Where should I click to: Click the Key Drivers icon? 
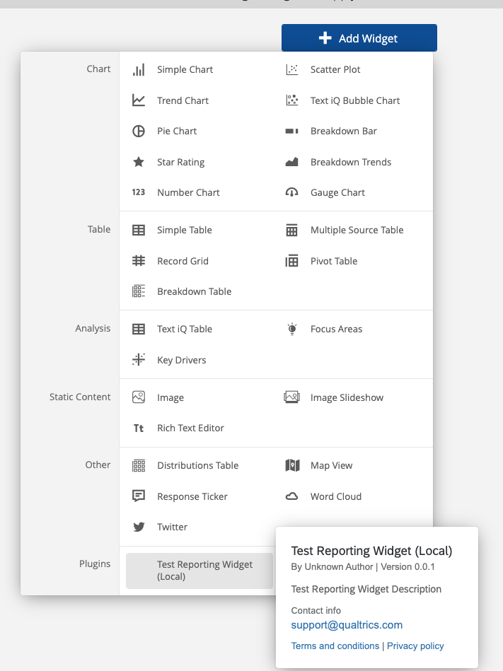coord(138,359)
